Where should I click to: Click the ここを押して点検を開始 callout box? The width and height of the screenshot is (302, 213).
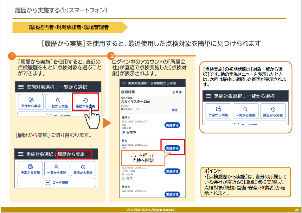(x=143, y=158)
